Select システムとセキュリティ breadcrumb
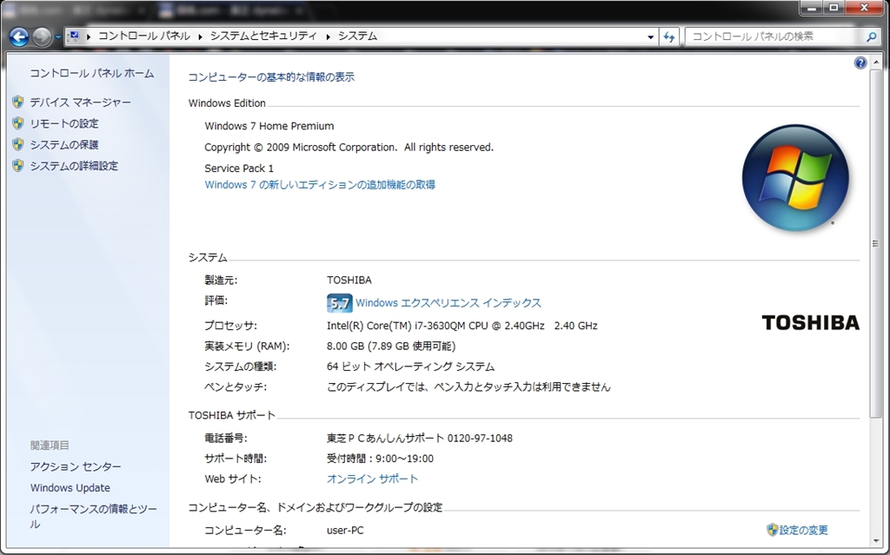The height and width of the screenshot is (555, 890). coord(263,36)
